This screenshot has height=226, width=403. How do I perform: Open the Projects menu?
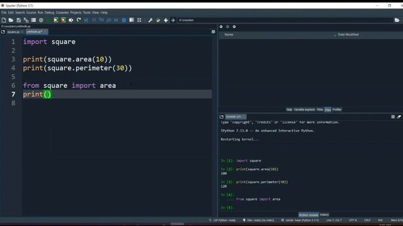click(76, 13)
